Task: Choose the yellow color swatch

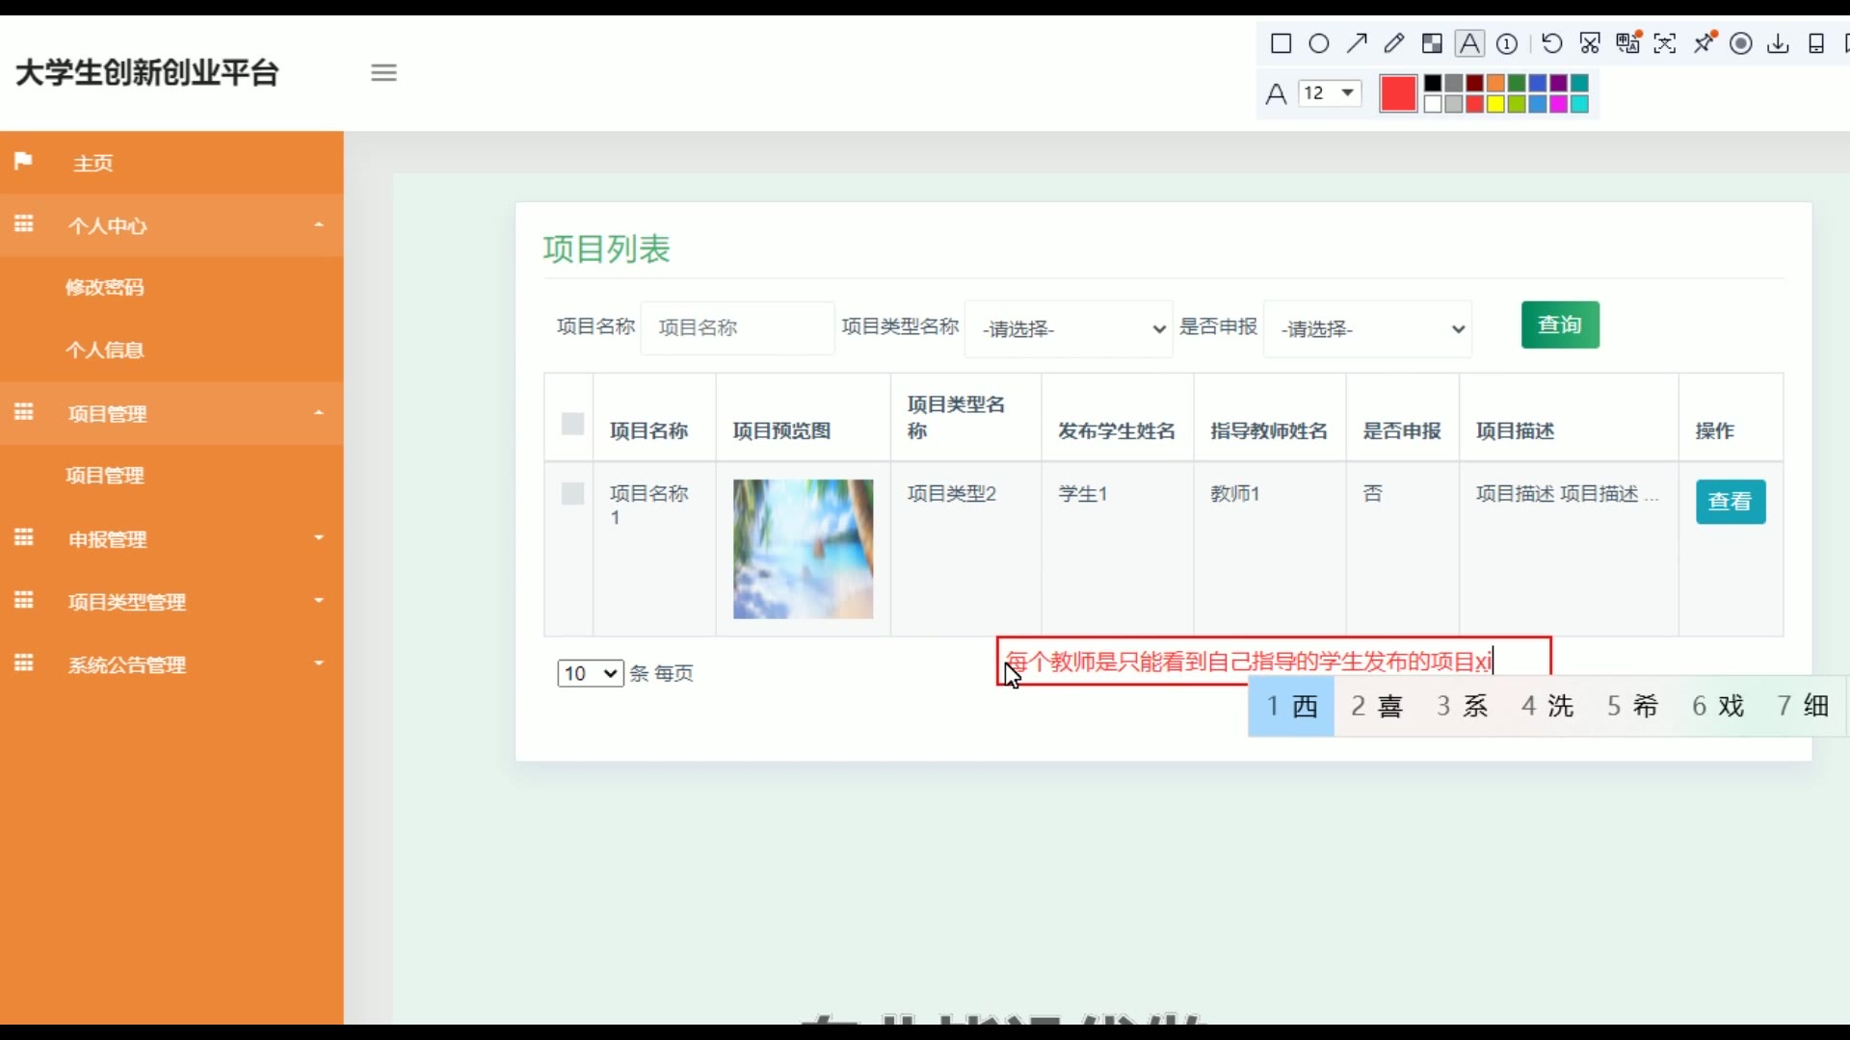Action: (1495, 104)
